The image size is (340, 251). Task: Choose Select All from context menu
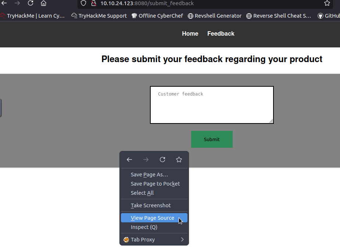154,193
